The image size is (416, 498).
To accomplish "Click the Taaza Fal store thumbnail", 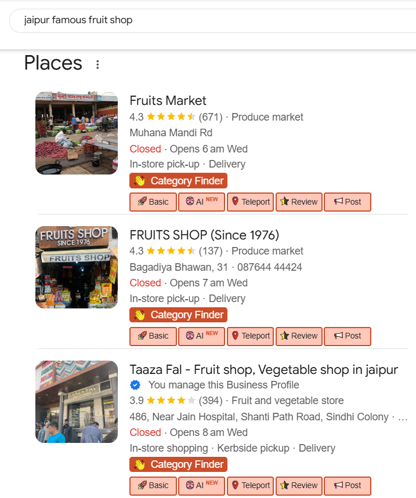I will coord(77,402).
